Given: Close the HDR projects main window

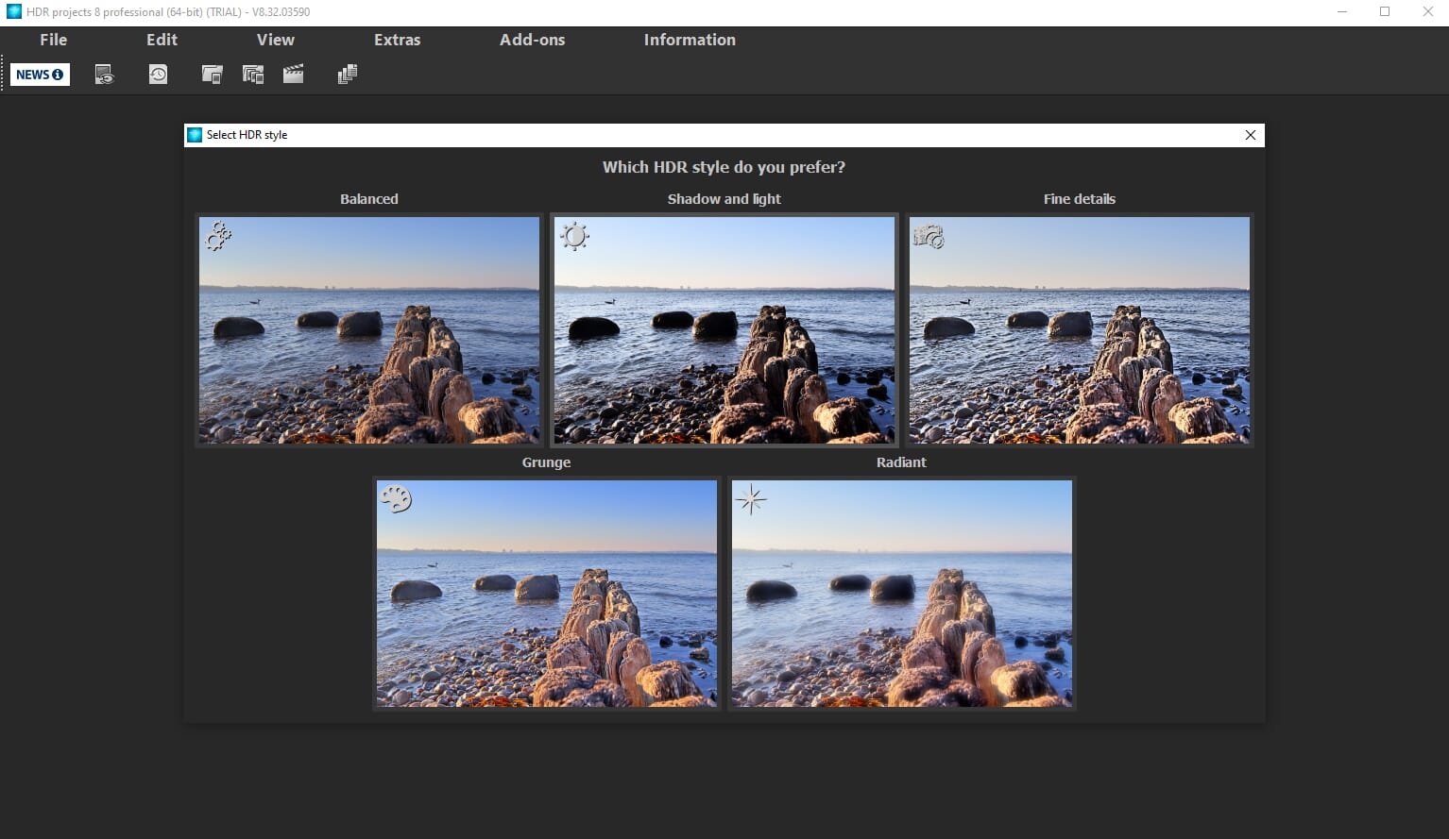Looking at the screenshot, I should tap(1428, 12).
